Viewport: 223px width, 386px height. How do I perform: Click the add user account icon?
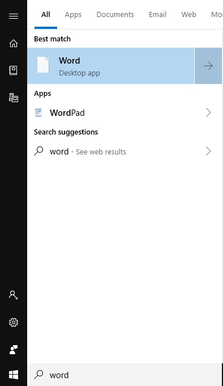point(14,295)
